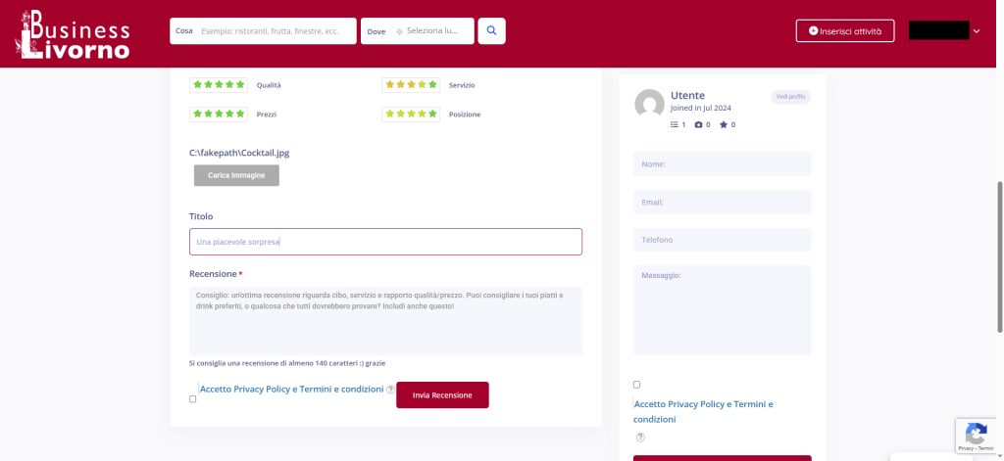Click the help icon under sidebar terms

click(x=640, y=437)
